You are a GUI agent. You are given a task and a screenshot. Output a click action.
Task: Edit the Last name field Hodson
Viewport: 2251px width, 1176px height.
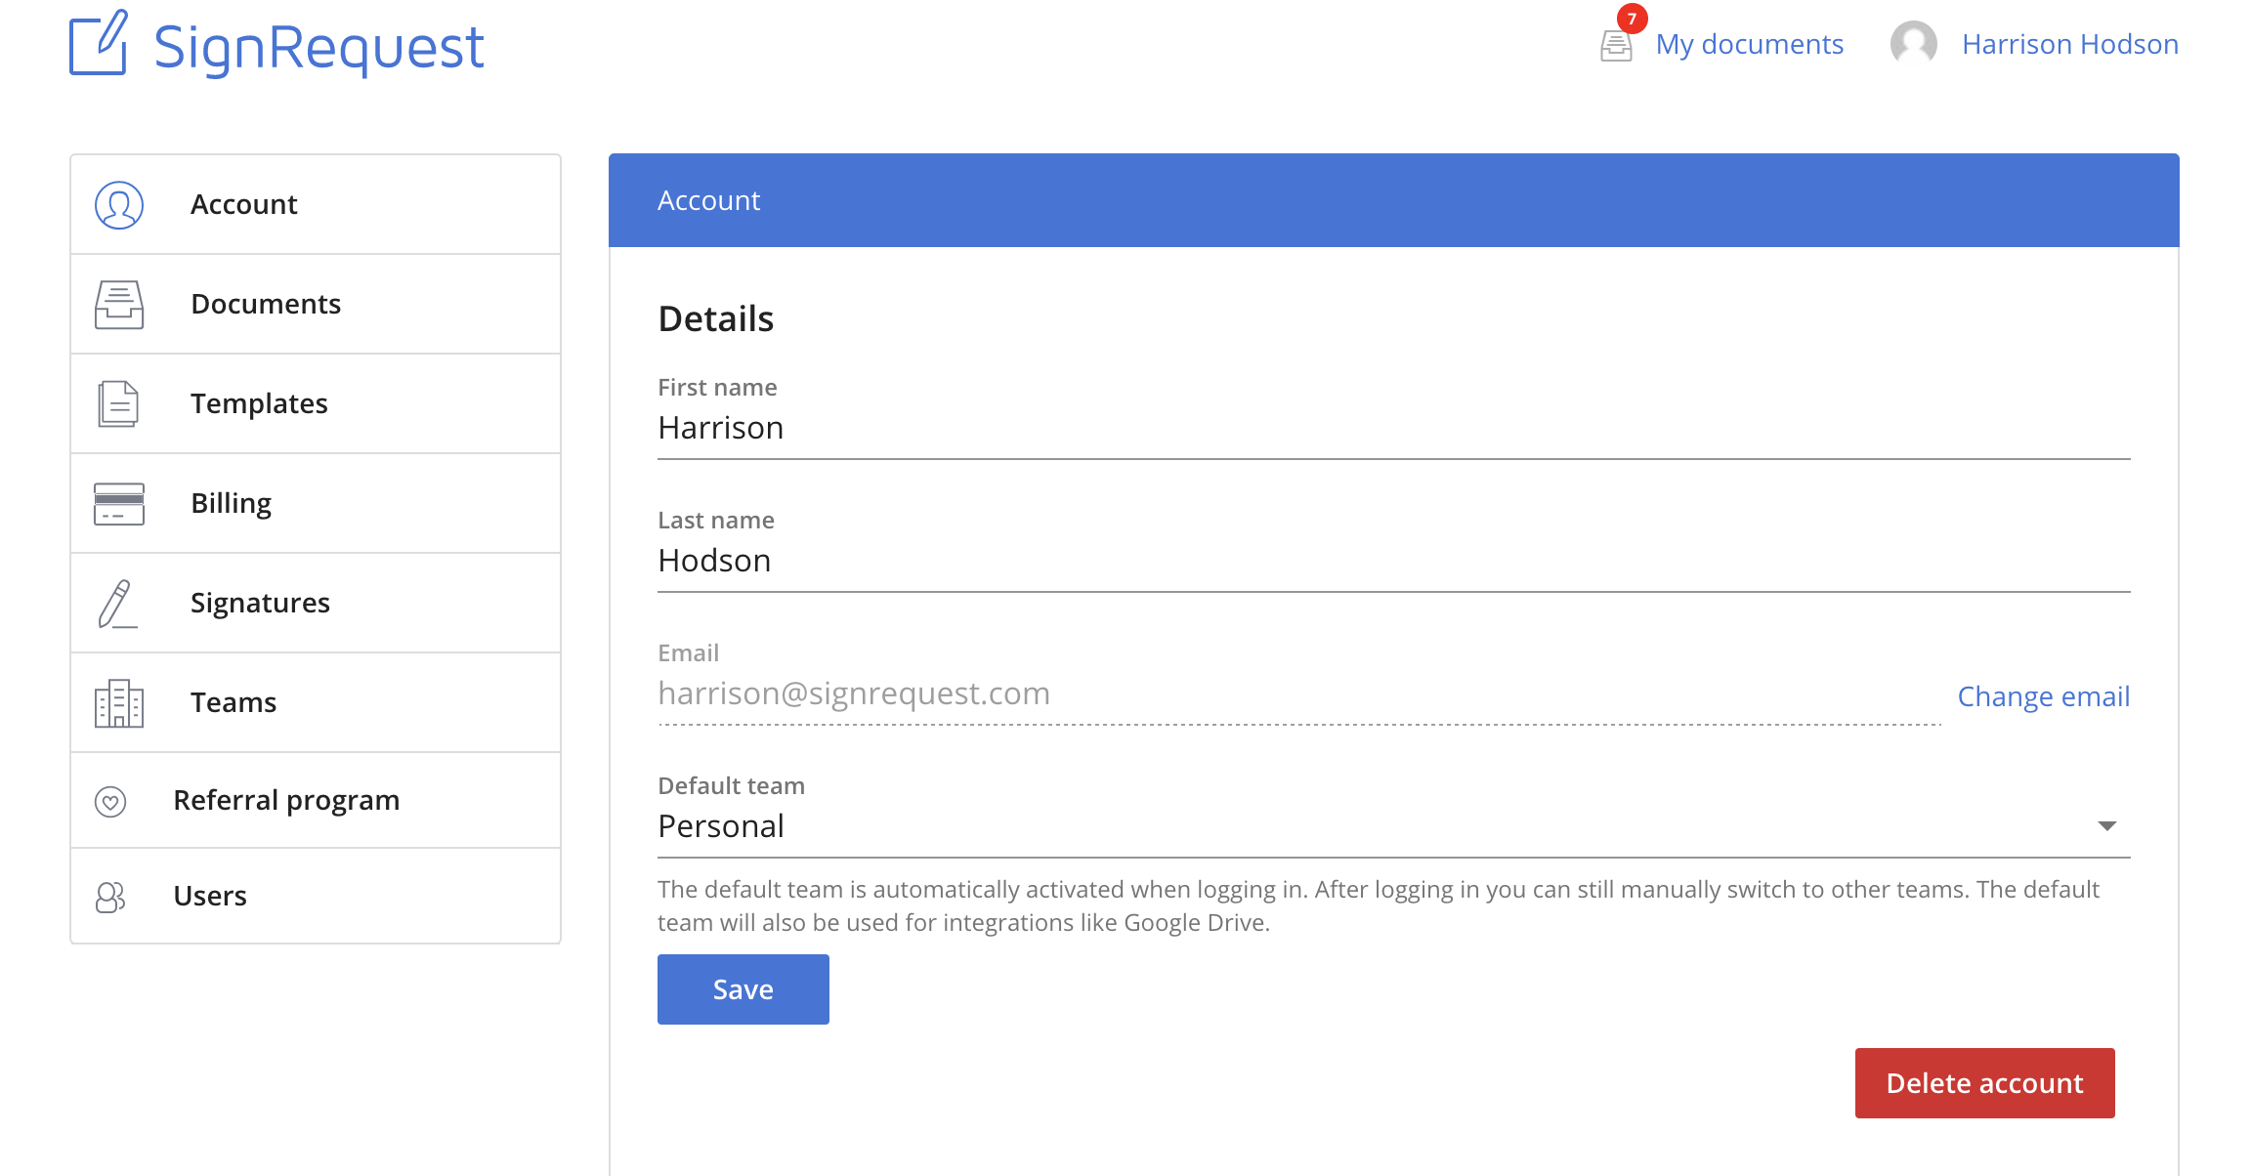1393,562
